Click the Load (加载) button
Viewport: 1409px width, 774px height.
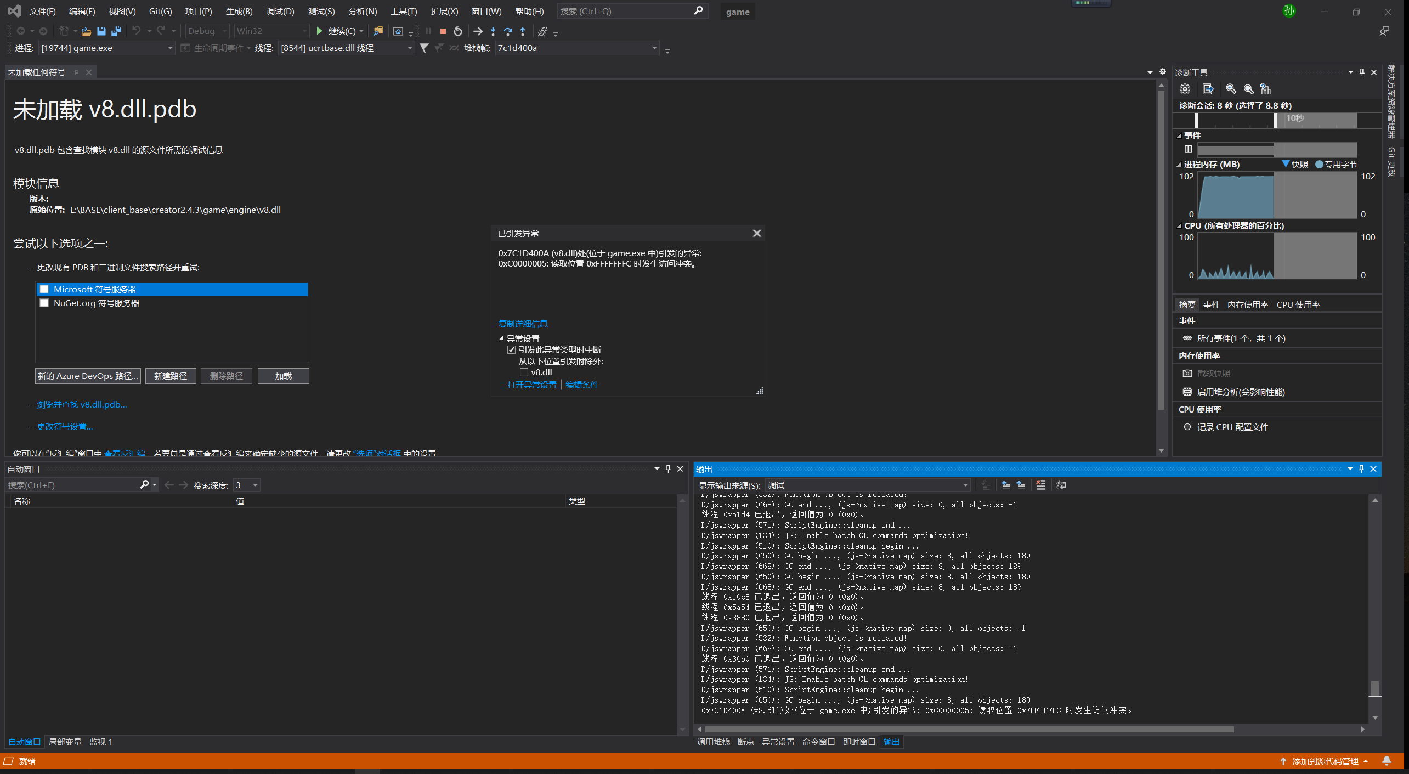pyautogui.click(x=283, y=376)
